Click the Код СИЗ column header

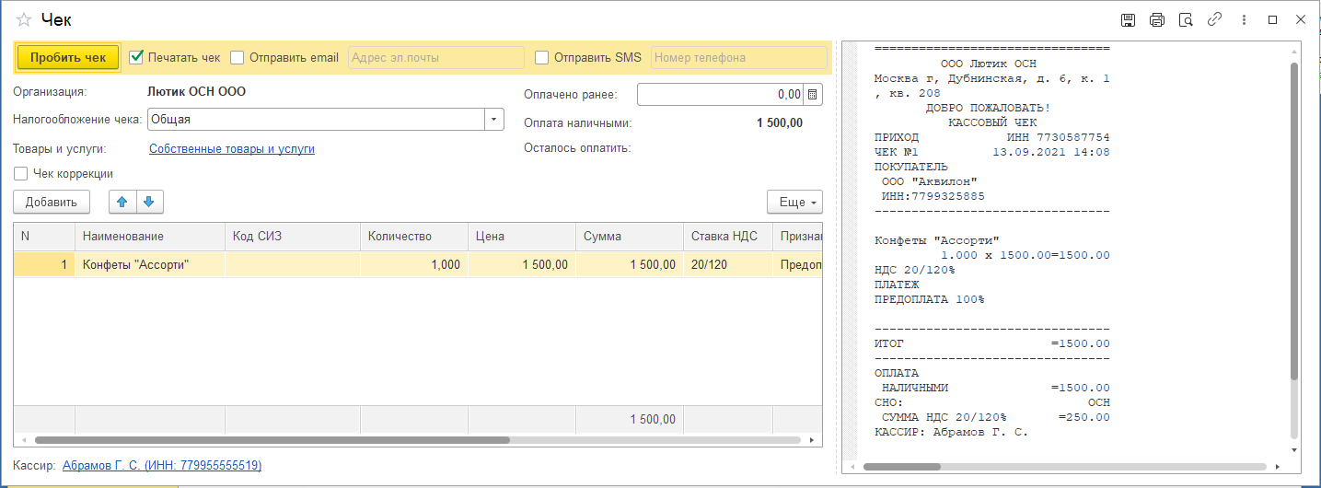click(x=292, y=236)
